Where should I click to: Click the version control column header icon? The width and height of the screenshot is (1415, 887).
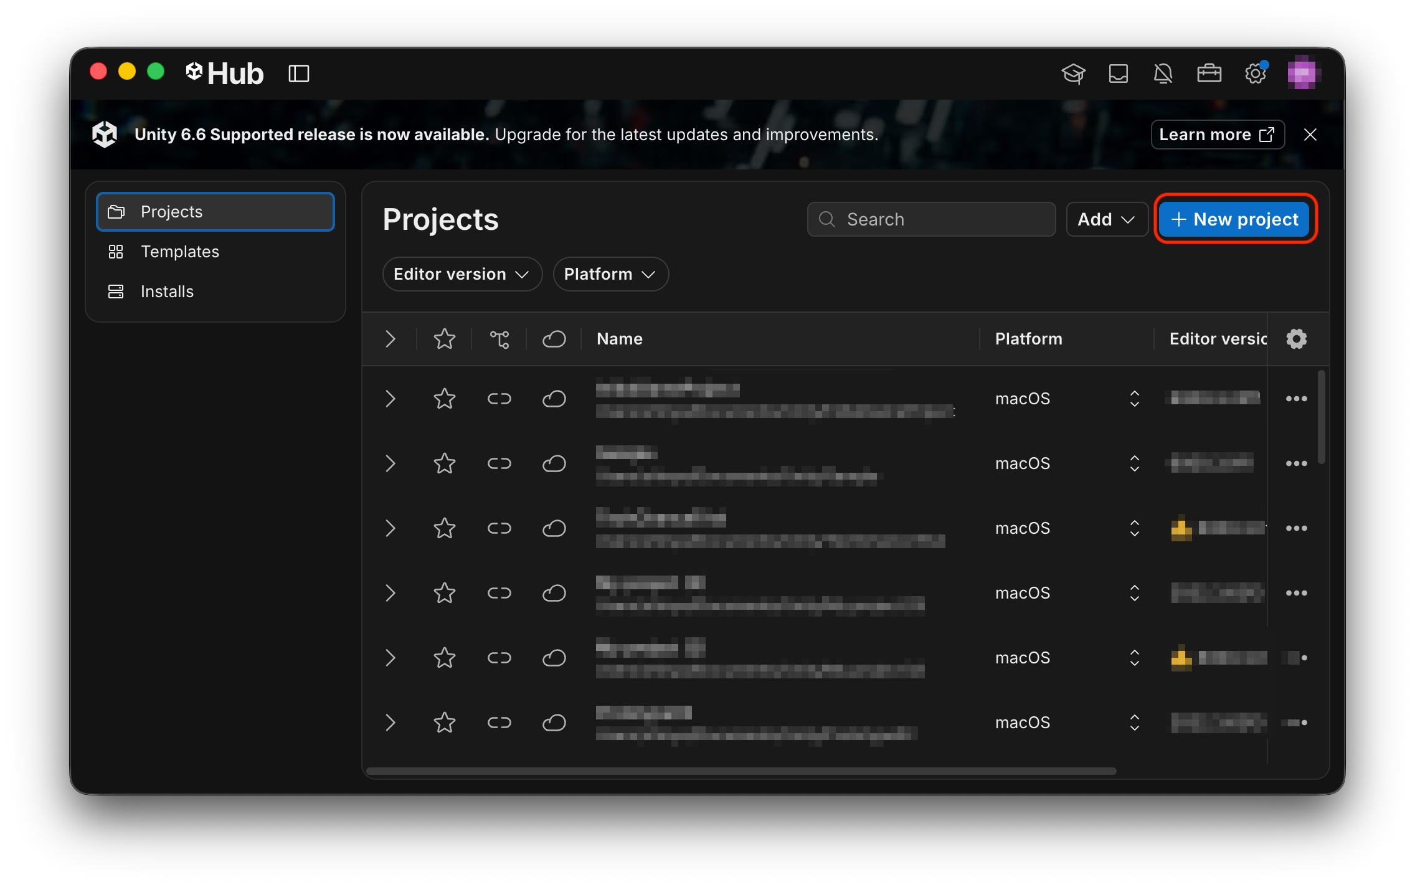(x=499, y=339)
